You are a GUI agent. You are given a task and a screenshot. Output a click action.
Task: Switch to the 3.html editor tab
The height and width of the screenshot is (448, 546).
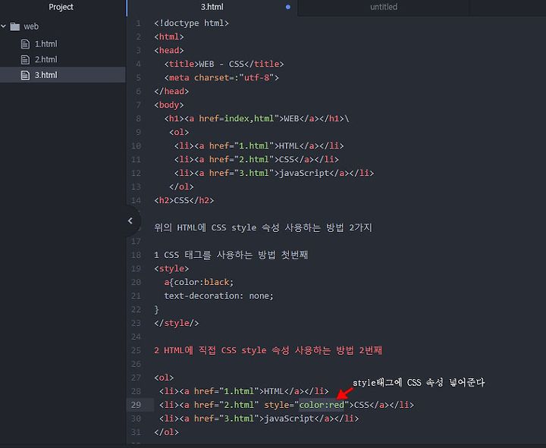point(212,7)
